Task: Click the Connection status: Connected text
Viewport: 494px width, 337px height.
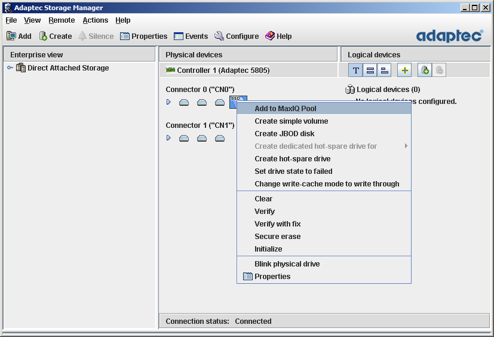Action: [x=219, y=321]
